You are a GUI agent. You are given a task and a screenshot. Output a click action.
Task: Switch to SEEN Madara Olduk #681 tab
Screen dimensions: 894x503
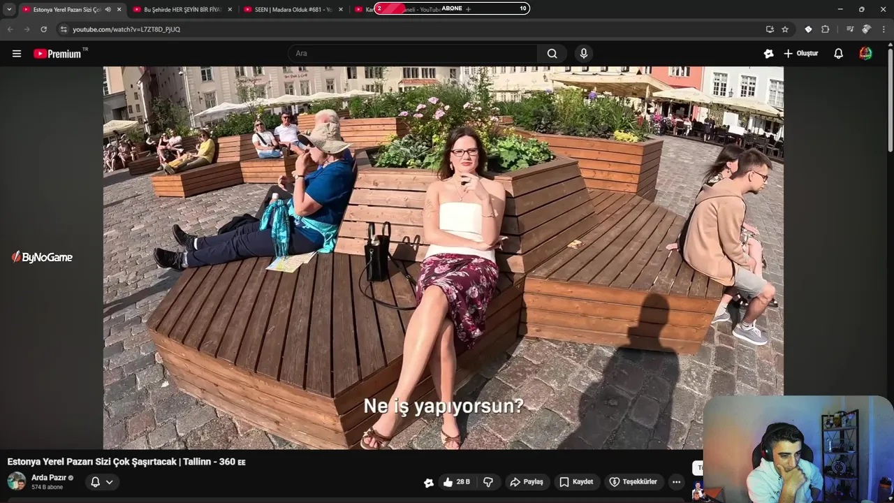292,9
